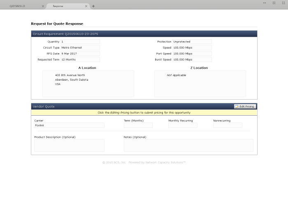Click the pencil icon on Edit Pricing
The image size is (288, 216).
[237, 107]
